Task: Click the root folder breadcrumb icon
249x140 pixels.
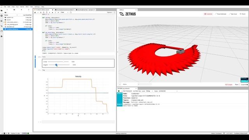Action: (x=5, y=12)
